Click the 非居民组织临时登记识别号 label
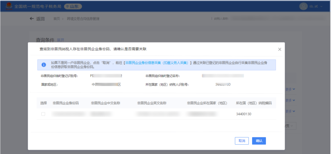 [59, 76]
